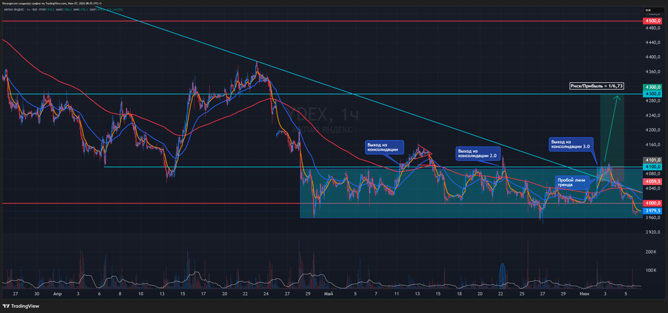The width and height of the screenshot is (668, 313).
Task: Click the cyan 4100,0 price tag
Action: point(653,167)
